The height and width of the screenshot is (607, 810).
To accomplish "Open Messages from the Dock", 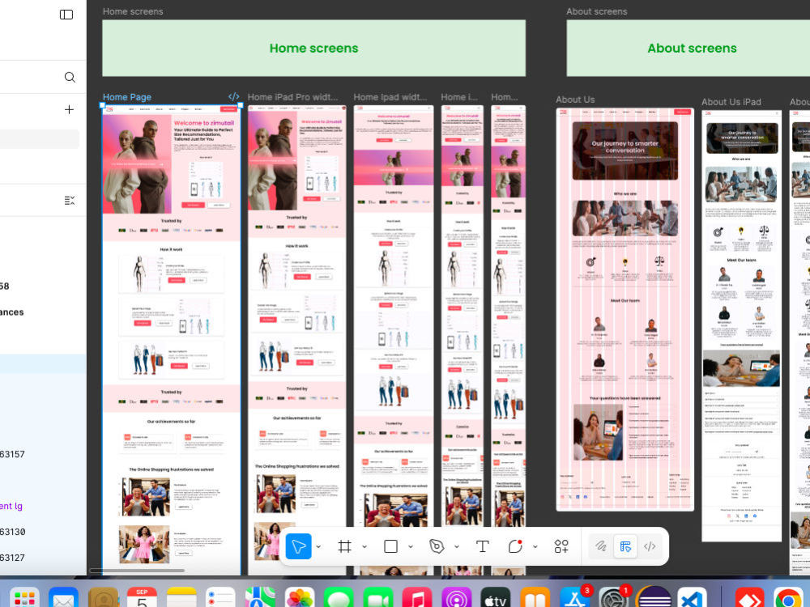I will (x=339, y=599).
